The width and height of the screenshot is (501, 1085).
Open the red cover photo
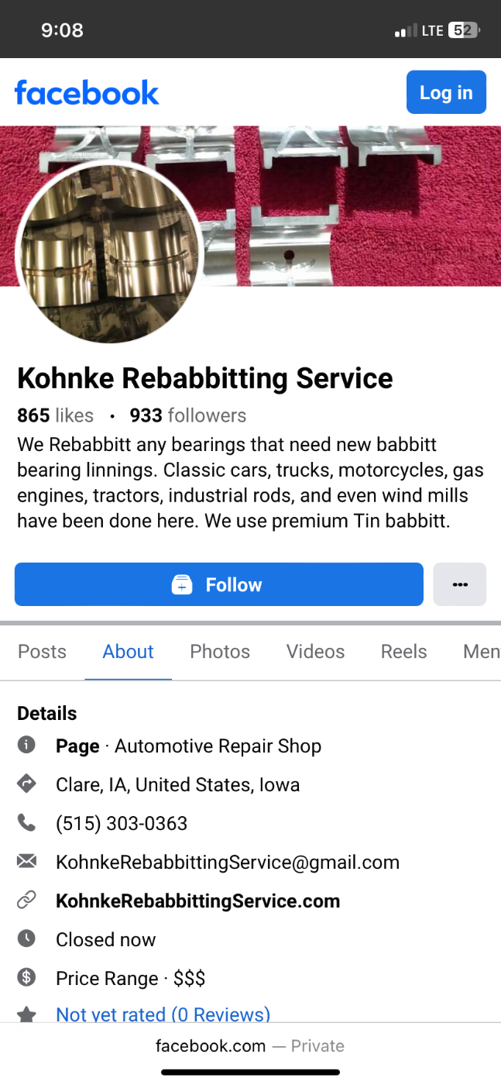348,205
